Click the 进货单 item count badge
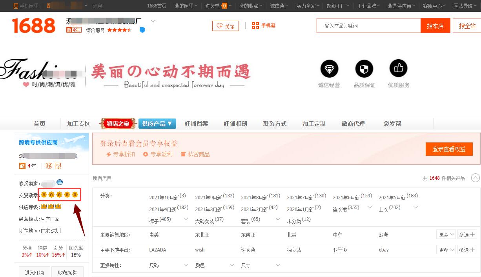The height and width of the screenshot is (277, 481). coord(224,6)
